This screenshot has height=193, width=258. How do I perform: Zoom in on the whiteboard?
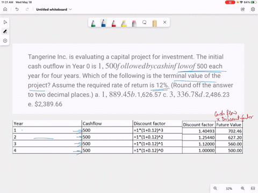tap(242, 188)
